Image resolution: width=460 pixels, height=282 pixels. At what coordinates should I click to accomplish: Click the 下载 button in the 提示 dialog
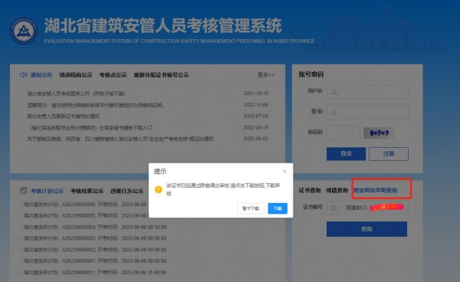click(x=278, y=208)
